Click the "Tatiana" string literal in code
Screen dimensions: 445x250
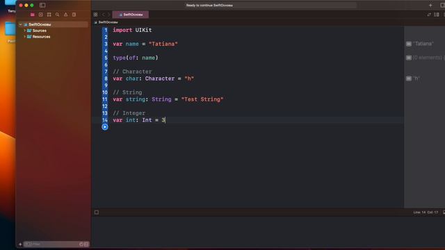tap(163, 44)
